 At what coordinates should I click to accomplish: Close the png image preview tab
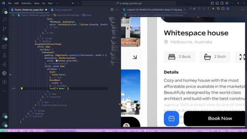184,10
